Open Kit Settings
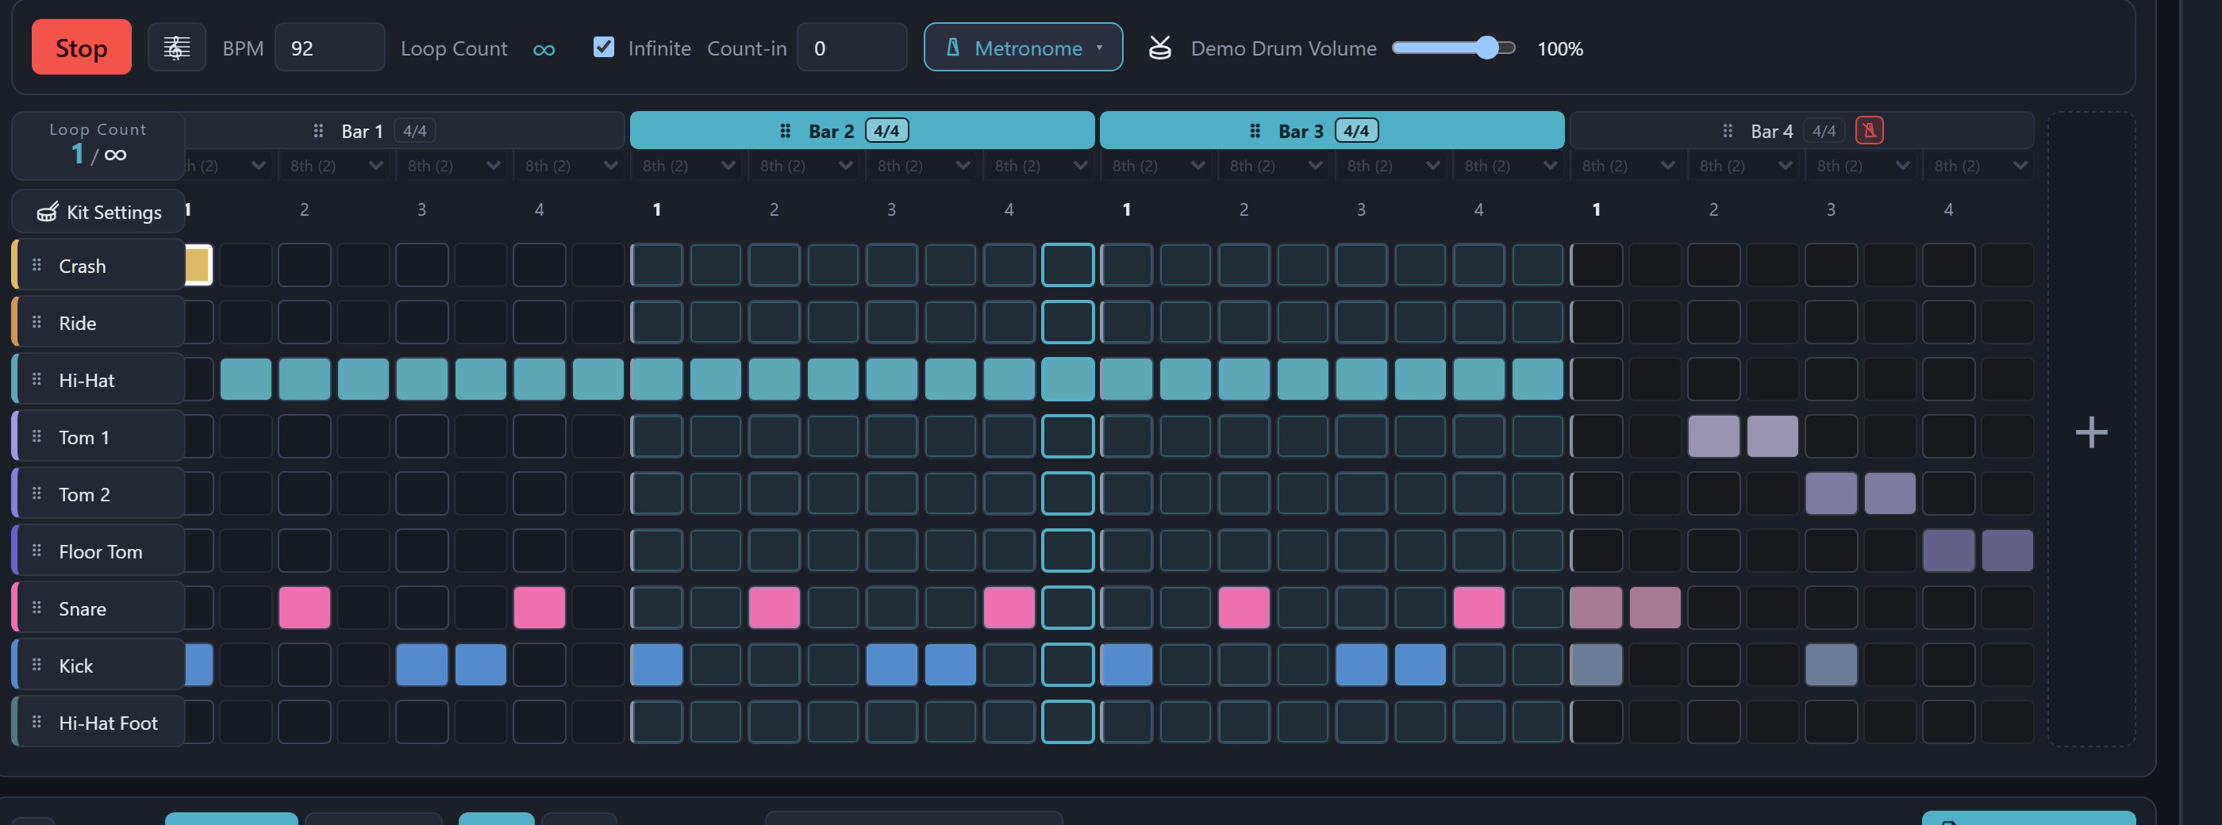 coord(98,211)
